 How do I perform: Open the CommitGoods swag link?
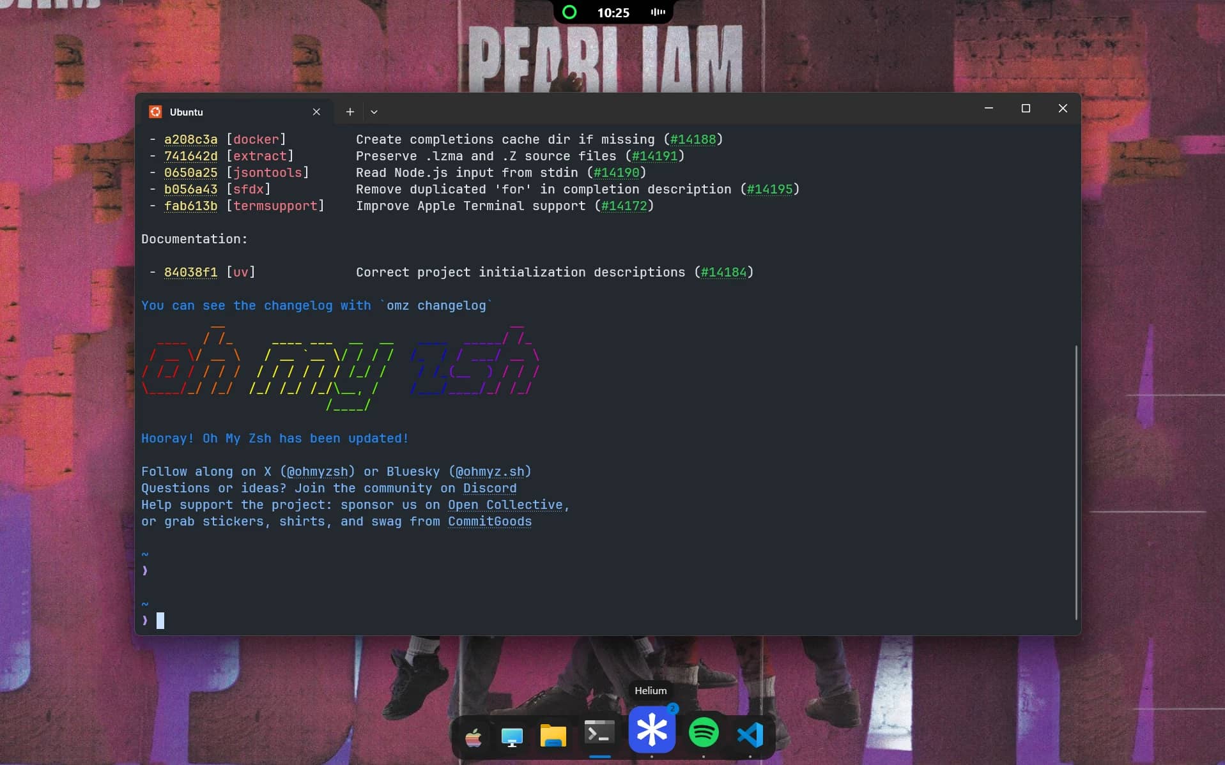click(489, 521)
